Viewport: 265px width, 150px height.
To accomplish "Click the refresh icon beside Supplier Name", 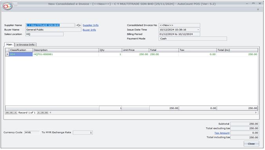I will [78, 25].
